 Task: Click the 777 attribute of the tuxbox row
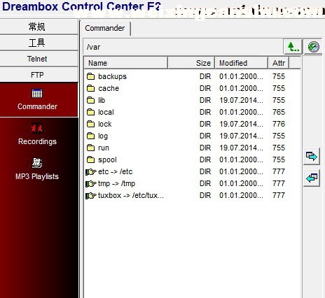(x=279, y=195)
